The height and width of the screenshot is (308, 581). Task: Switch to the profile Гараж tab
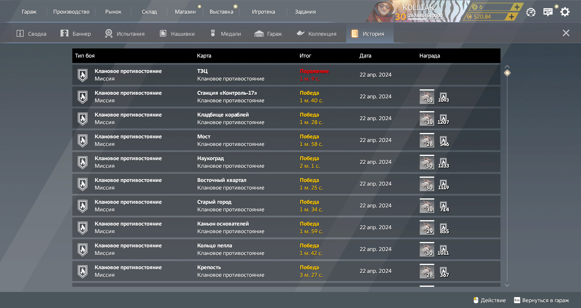(x=268, y=34)
